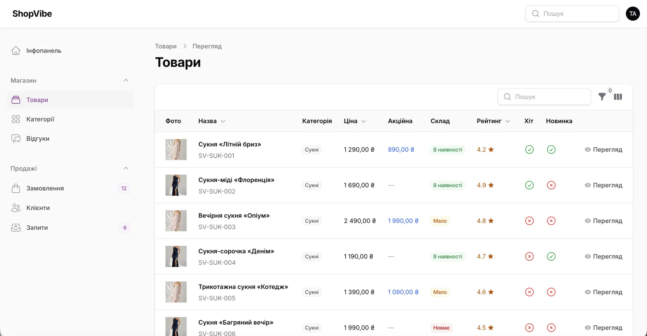
Task: Open the Інфопанель home icon
Action: point(16,50)
